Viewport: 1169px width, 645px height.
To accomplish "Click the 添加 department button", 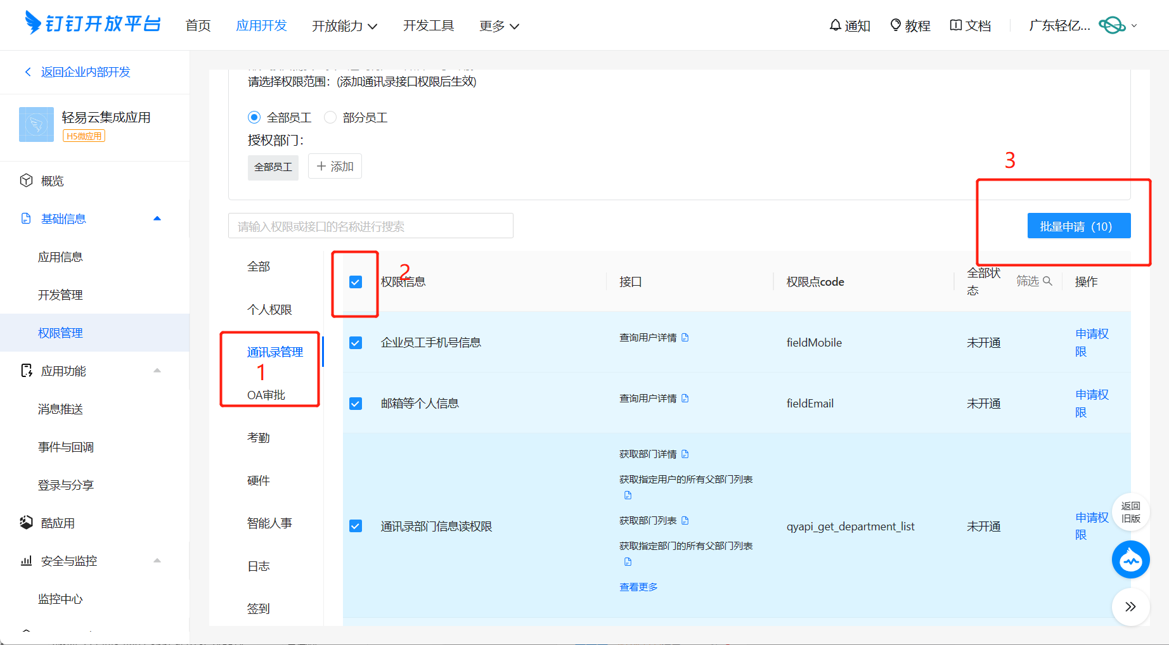I will point(335,166).
